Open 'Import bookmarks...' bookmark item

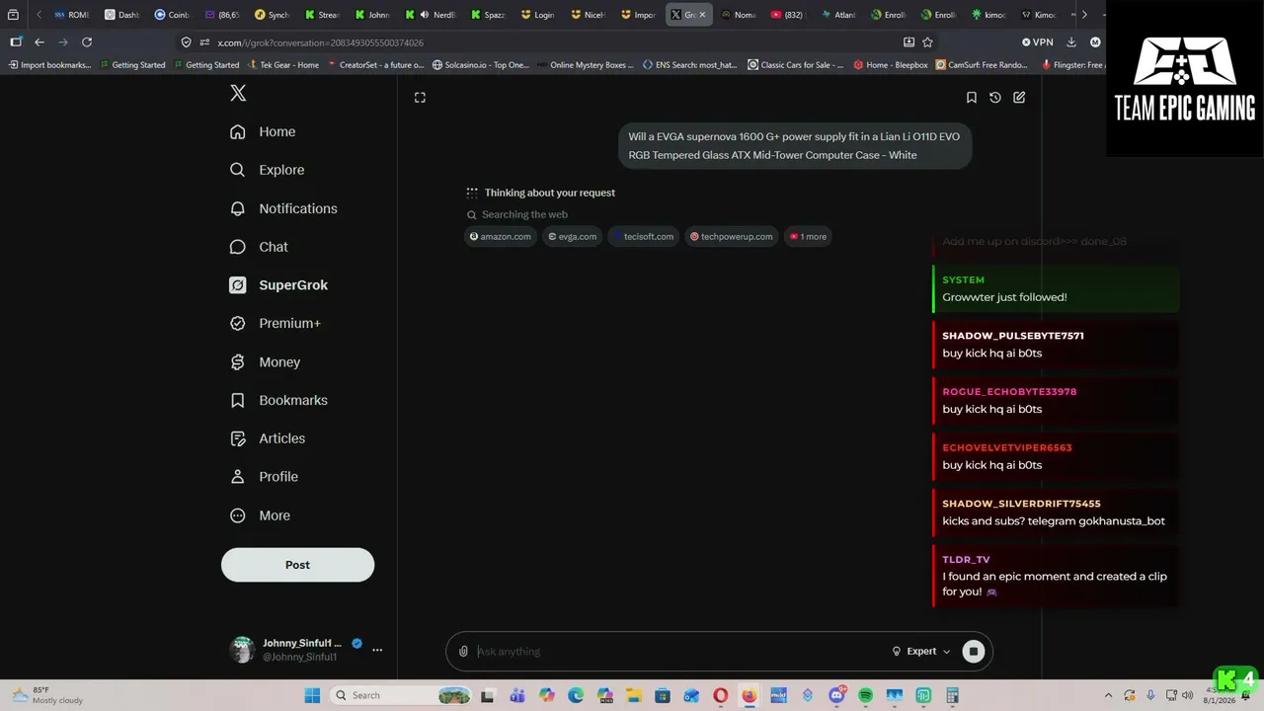pos(50,65)
